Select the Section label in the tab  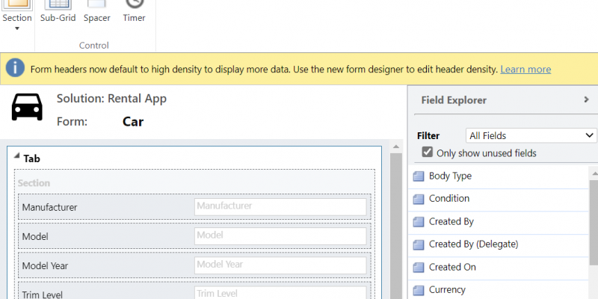[34, 183]
